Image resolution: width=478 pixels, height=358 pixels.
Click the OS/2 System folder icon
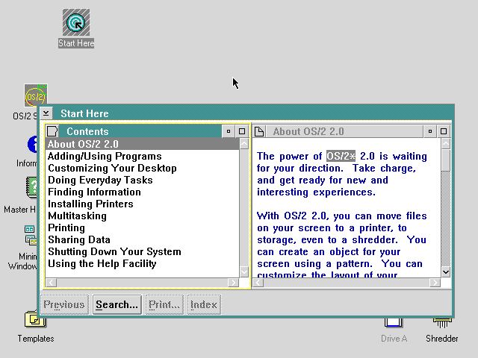click(x=35, y=96)
